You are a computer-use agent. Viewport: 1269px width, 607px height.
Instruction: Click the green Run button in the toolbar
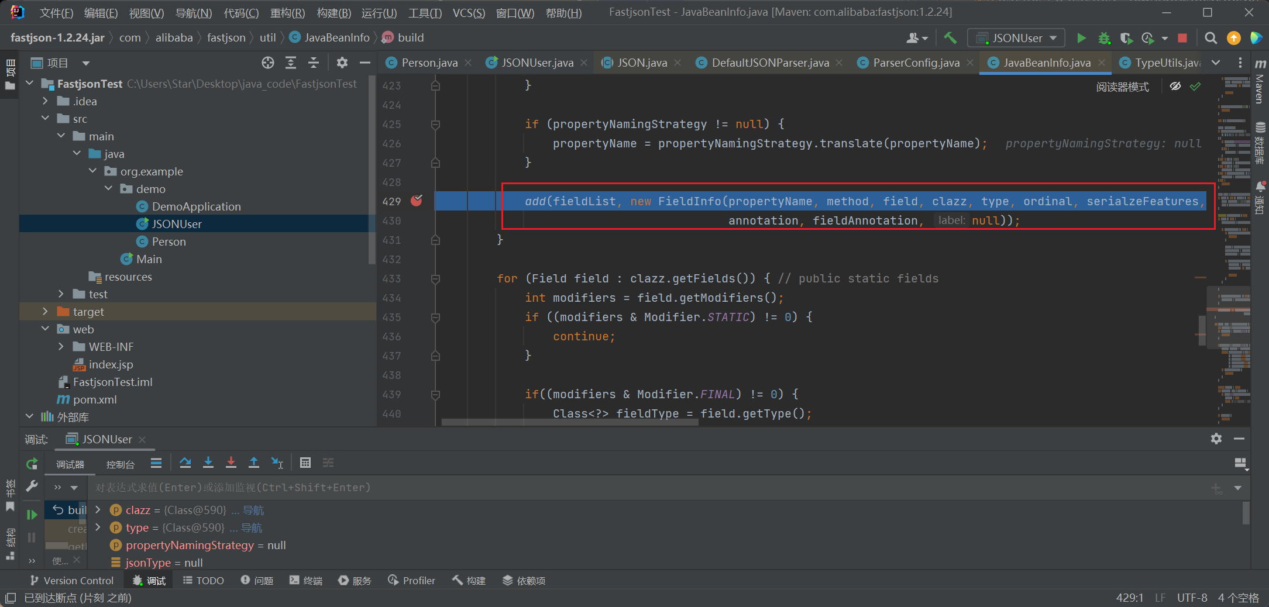point(1081,38)
